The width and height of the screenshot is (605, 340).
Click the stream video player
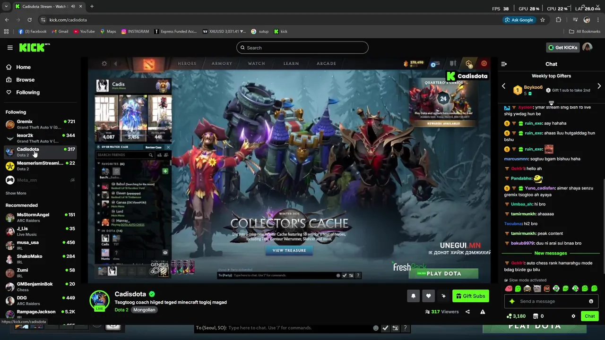[289, 171]
